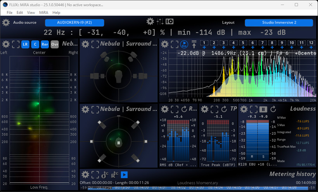This screenshot has width=318, height=192.
Task: Open settings of upper Nebula Surround panel
Action: 85,44
